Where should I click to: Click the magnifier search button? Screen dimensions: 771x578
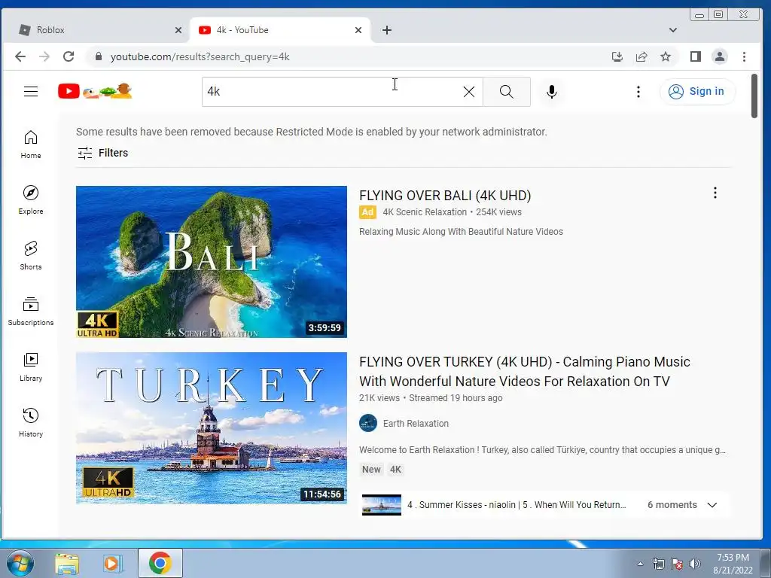(x=507, y=91)
